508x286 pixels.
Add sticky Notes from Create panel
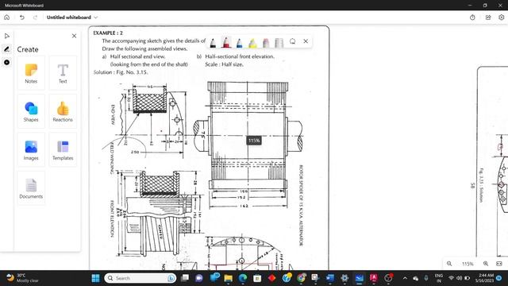[31, 73]
